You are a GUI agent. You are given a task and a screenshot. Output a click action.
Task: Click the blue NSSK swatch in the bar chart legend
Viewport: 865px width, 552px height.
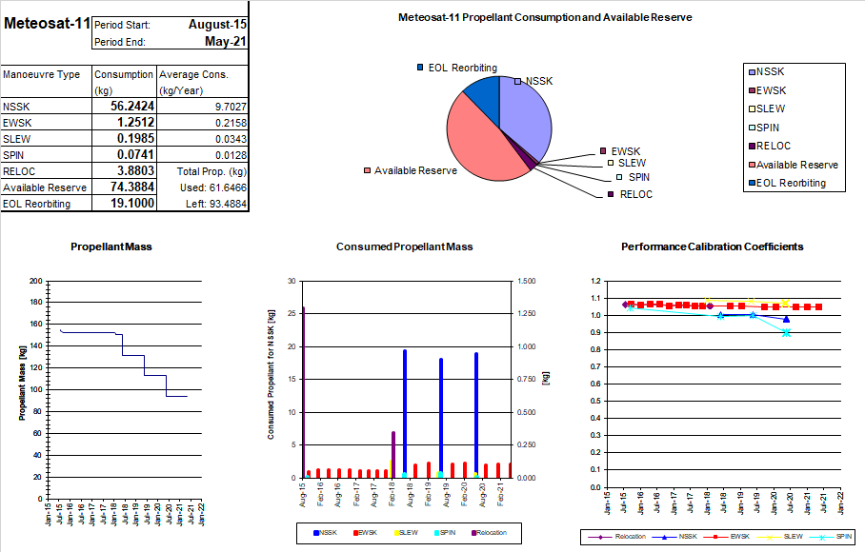tap(316, 533)
